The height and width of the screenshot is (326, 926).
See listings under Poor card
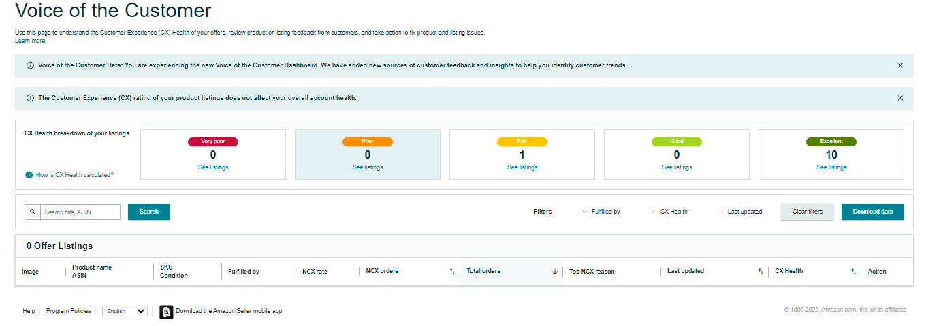click(368, 167)
